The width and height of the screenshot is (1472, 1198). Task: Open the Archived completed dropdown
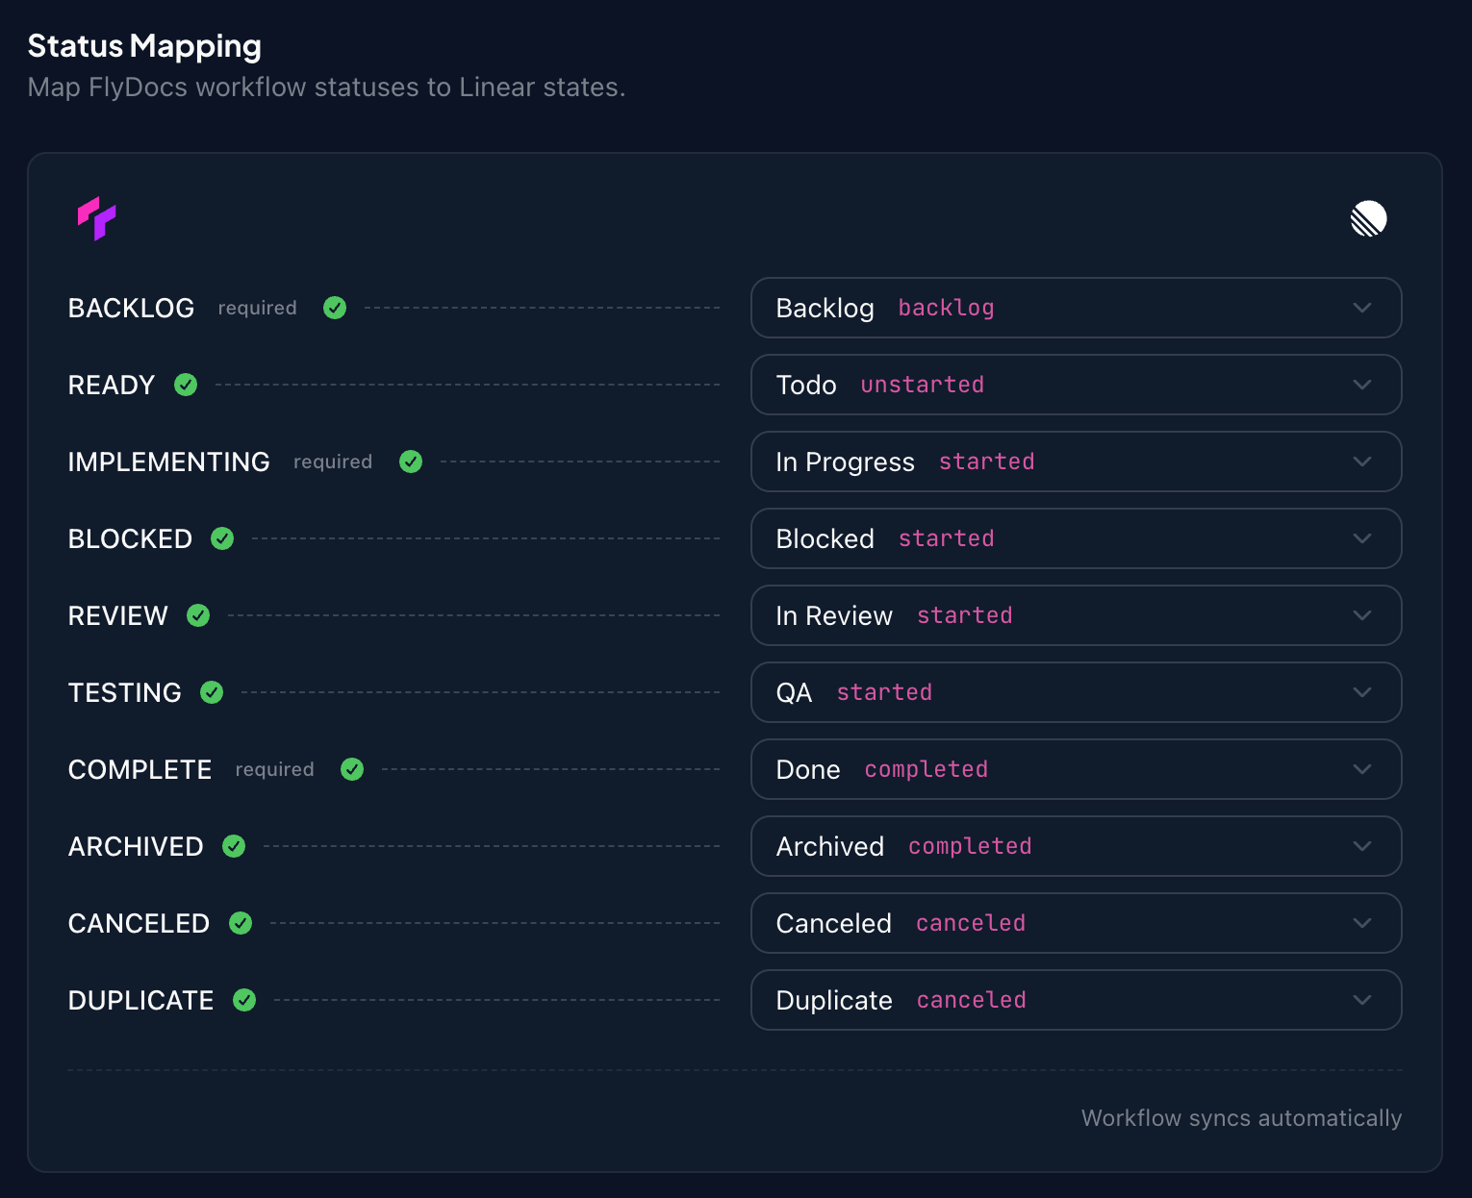pyautogui.click(x=1076, y=846)
